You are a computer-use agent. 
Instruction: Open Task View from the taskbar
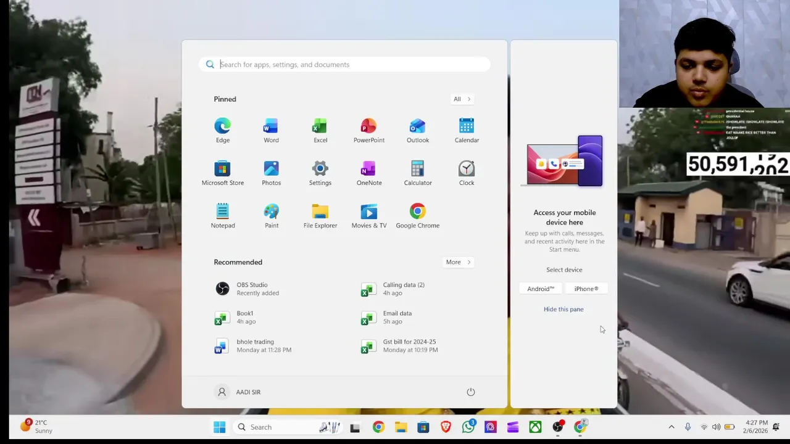pyautogui.click(x=355, y=427)
